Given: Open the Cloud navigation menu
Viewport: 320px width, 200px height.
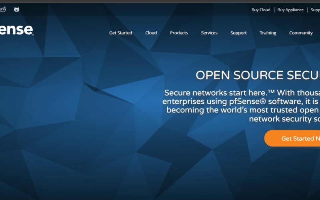Looking at the screenshot, I should tap(151, 33).
